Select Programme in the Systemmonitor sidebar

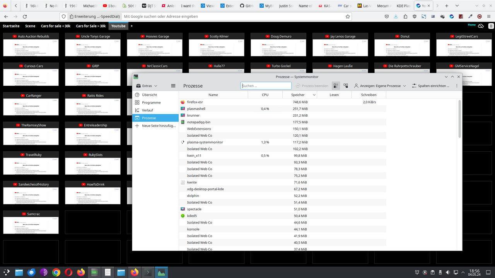pos(155,102)
